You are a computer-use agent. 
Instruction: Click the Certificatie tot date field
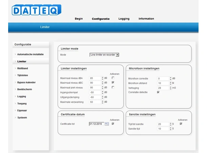pos(96,124)
